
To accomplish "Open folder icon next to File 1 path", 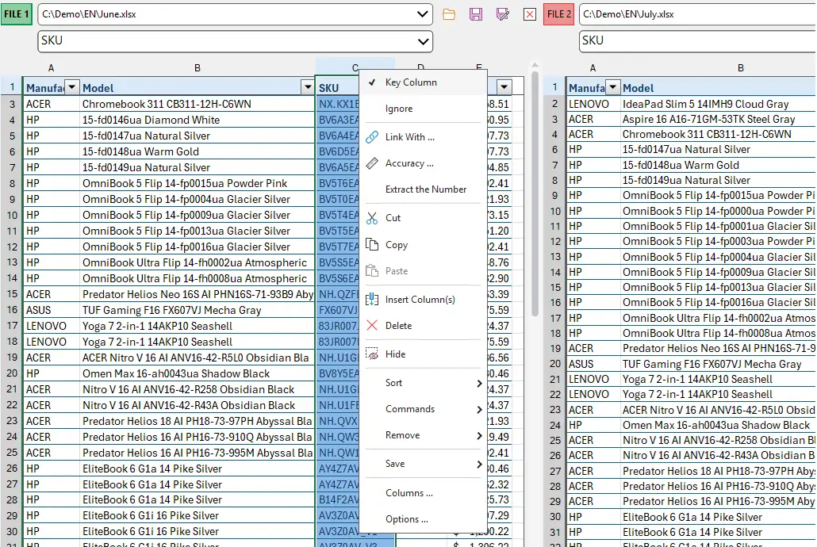I will (x=449, y=14).
